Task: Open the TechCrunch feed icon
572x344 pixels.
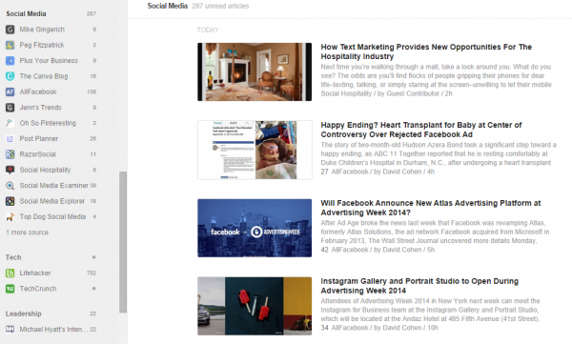Action: point(10,289)
